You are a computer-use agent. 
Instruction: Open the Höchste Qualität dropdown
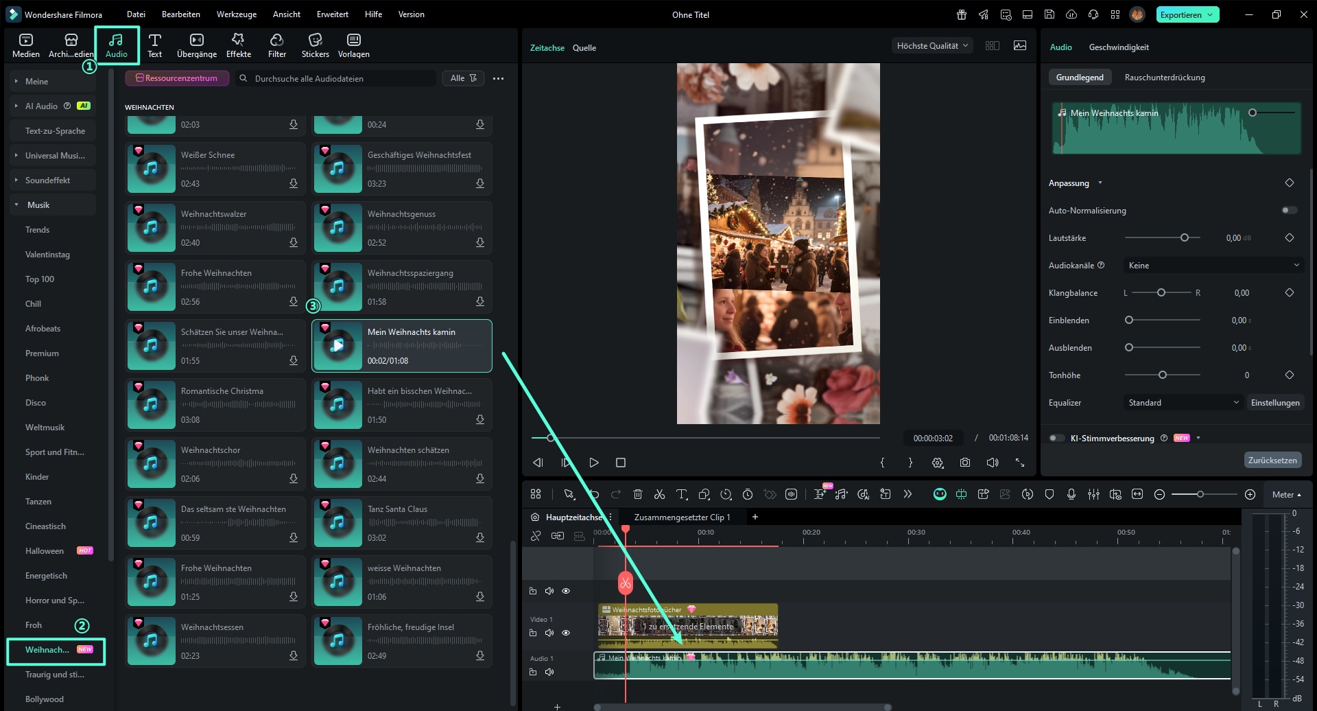(932, 46)
